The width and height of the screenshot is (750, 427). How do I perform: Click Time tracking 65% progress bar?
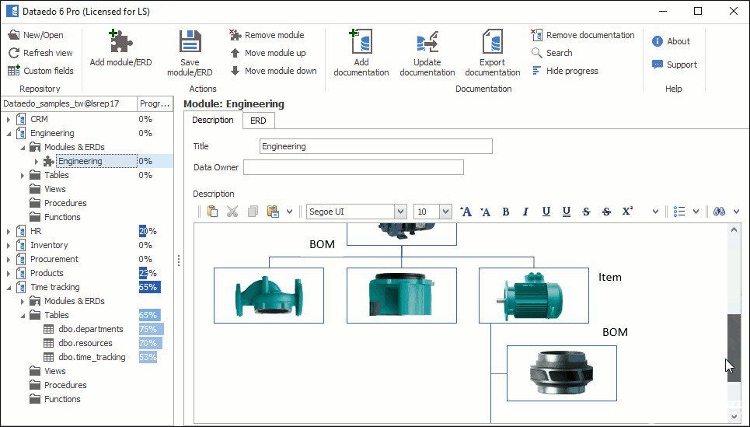click(x=150, y=287)
